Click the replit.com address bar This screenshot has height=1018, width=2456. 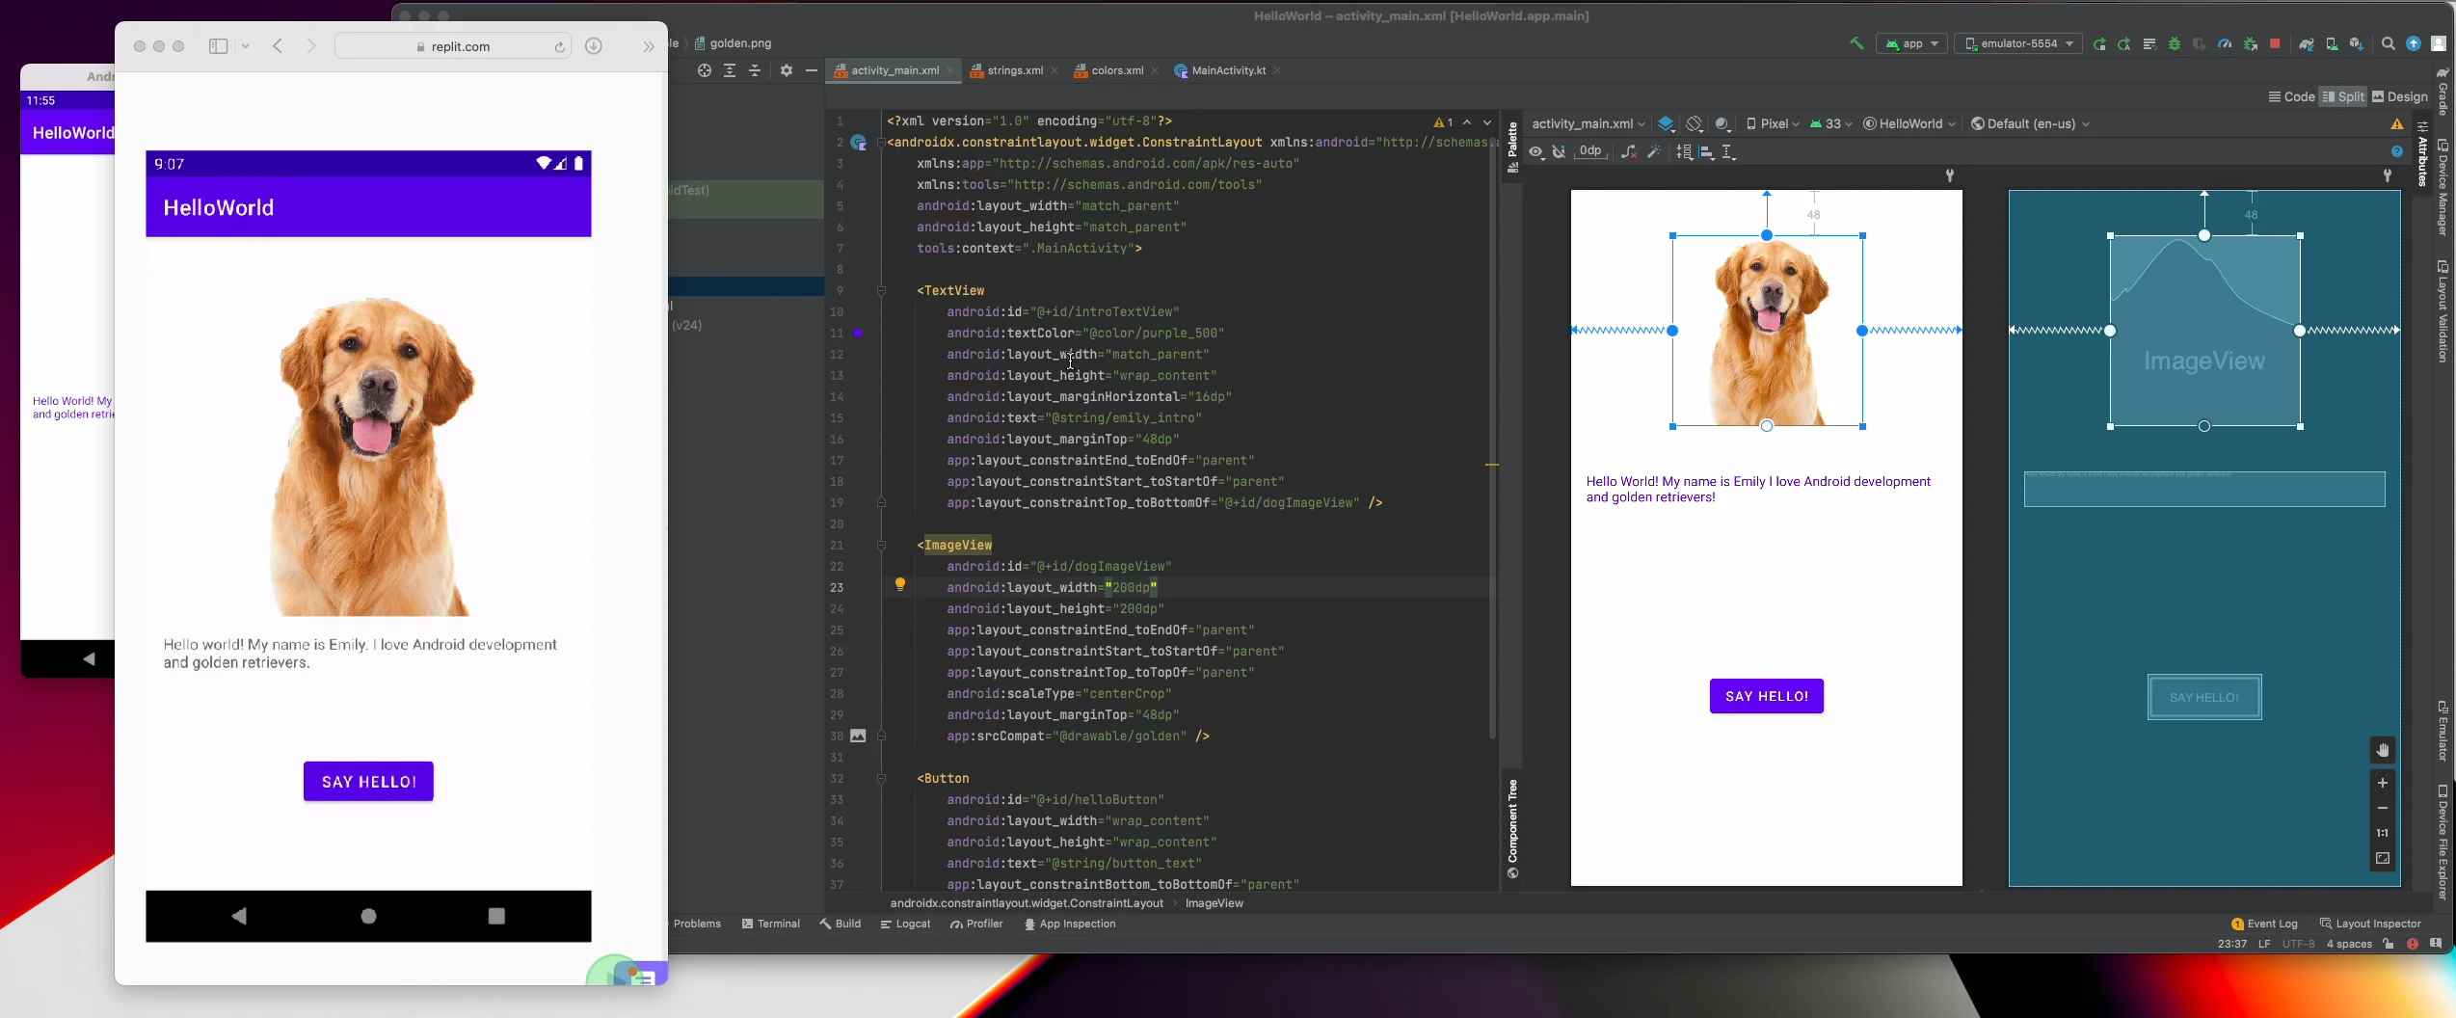pyautogui.click(x=453, y=46)
